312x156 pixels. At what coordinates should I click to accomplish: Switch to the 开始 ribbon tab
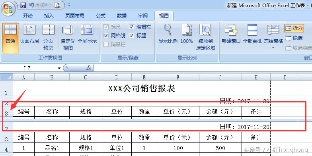[28, 16]
